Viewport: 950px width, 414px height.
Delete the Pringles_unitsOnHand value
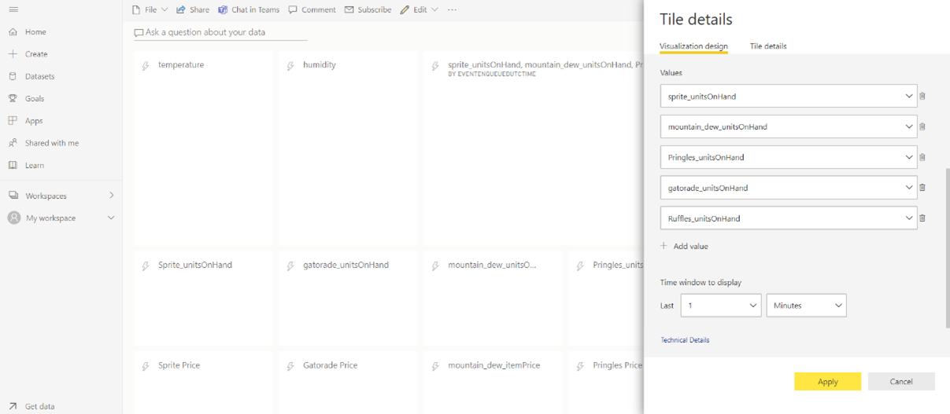[922, 157]
